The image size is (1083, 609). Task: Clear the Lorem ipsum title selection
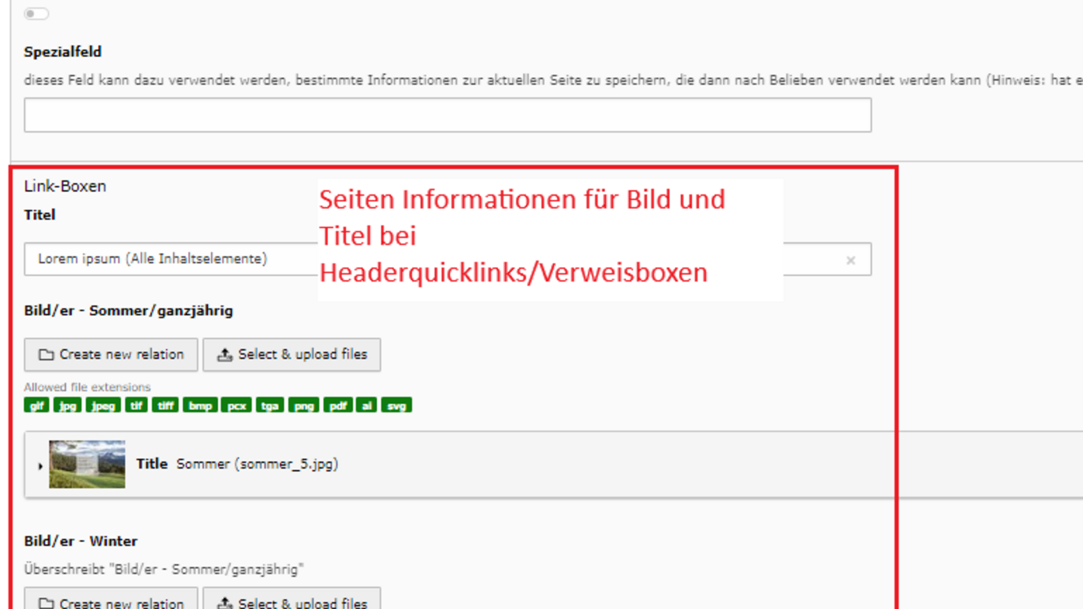[851, 260]
